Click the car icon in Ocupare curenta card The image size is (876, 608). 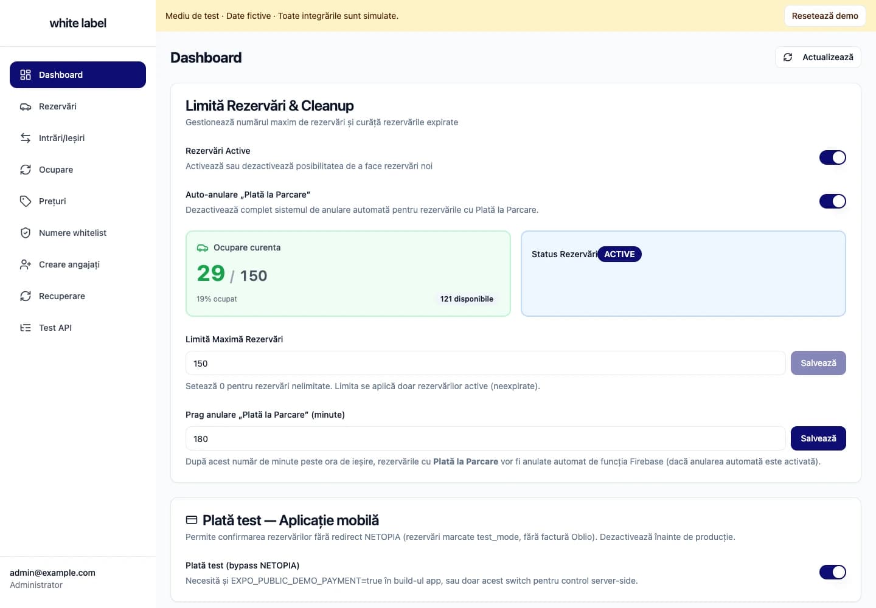tap(203, 248)
